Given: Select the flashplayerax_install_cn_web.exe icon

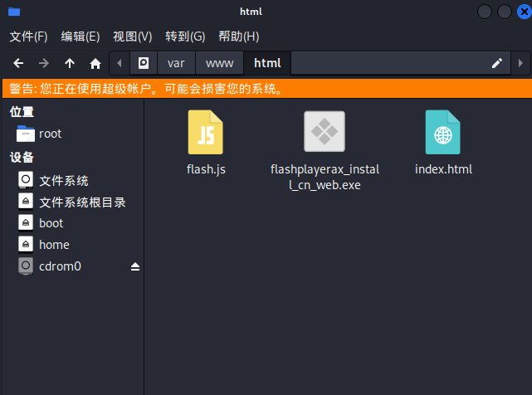Looking at the screenshot, I should (x=325, y=131).
